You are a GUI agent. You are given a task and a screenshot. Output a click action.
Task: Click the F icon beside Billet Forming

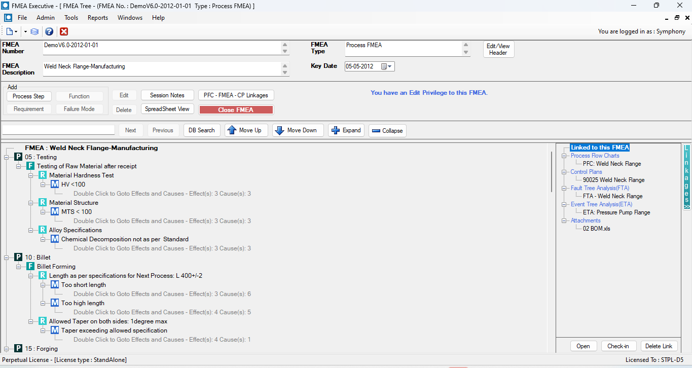(x=30, y=267)
